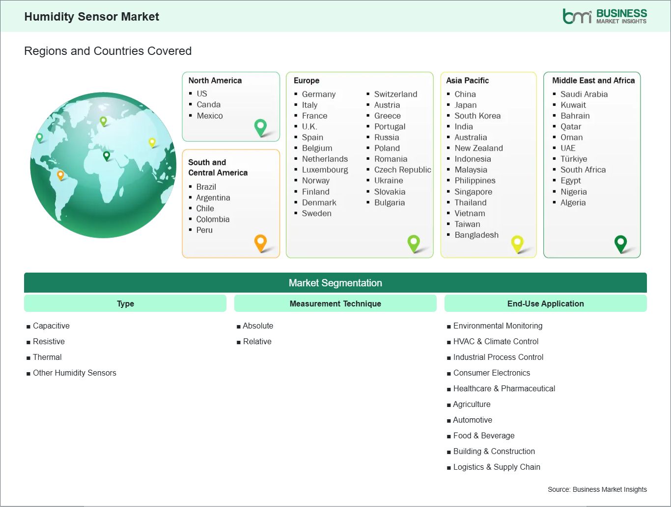The image size is (671, 507).
Task: Click the Humidity Sensor Market title
Action: tap(92, 17)
